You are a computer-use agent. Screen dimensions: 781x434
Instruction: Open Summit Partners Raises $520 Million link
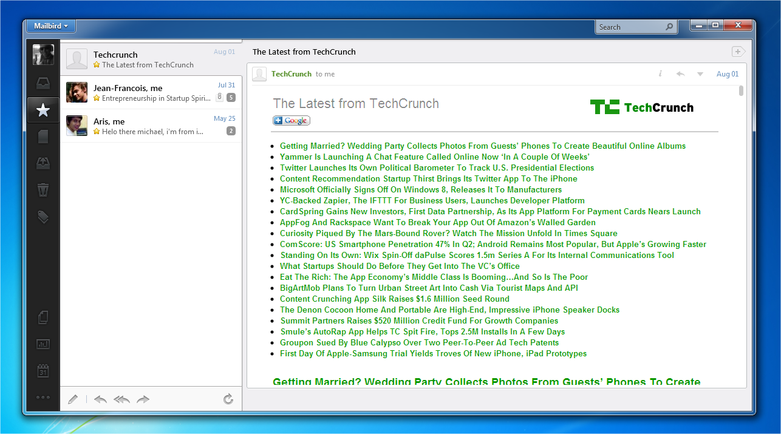pyautogui.click(x=419, y=320)
